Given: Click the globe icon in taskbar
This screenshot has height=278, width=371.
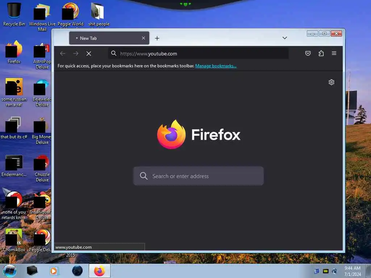Looking at the screenshot, I should pyautogui.click(x=78, y=271).
